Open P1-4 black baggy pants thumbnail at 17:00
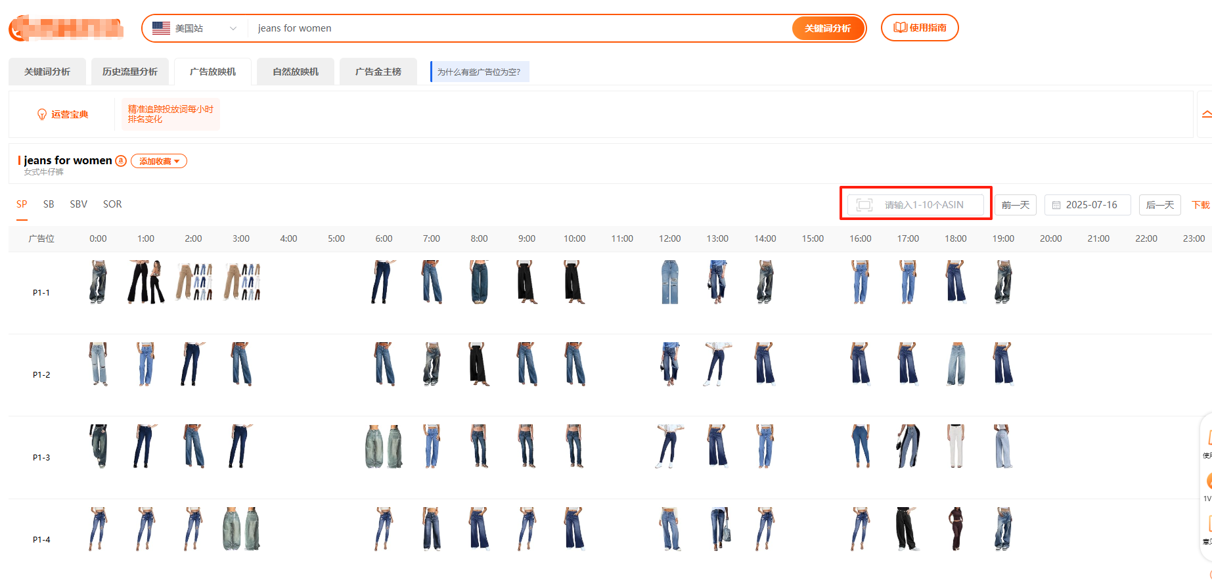The width and height of the screenshot is (1212, 580). click(x=907, y=529)
